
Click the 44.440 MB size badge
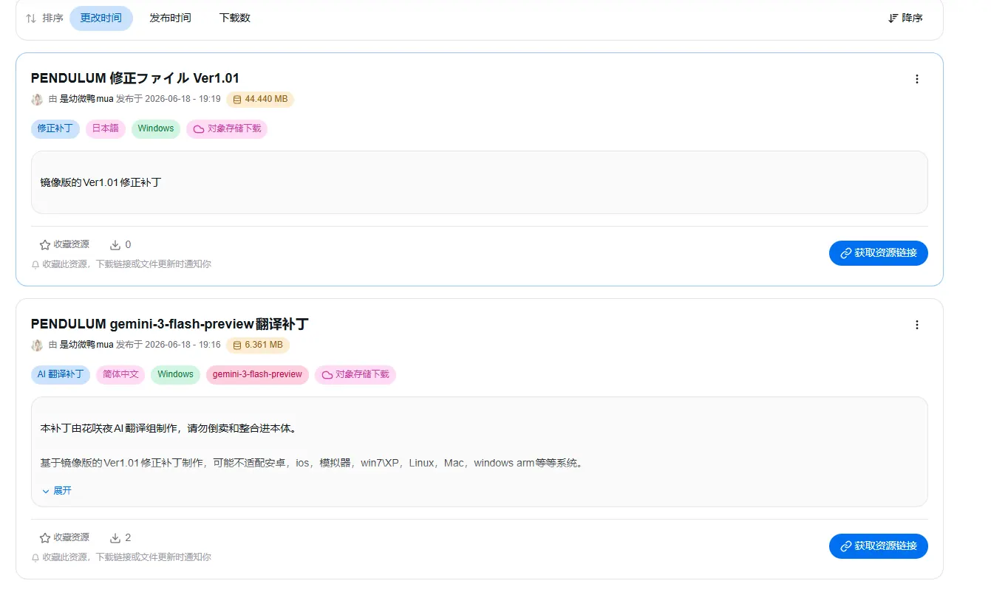(260, 99)
